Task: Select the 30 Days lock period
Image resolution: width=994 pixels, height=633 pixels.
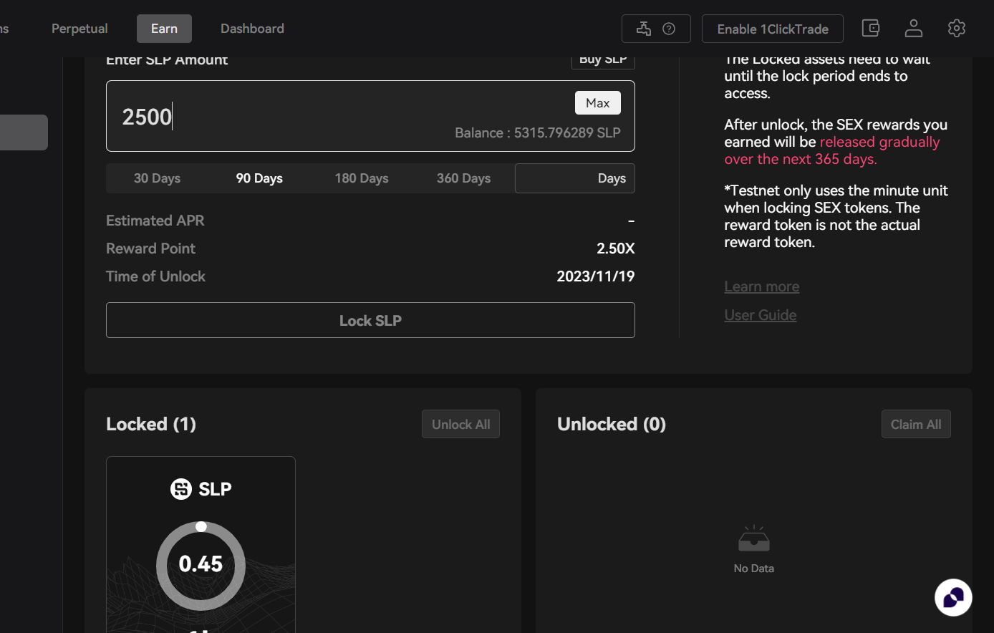Action: 157,178
